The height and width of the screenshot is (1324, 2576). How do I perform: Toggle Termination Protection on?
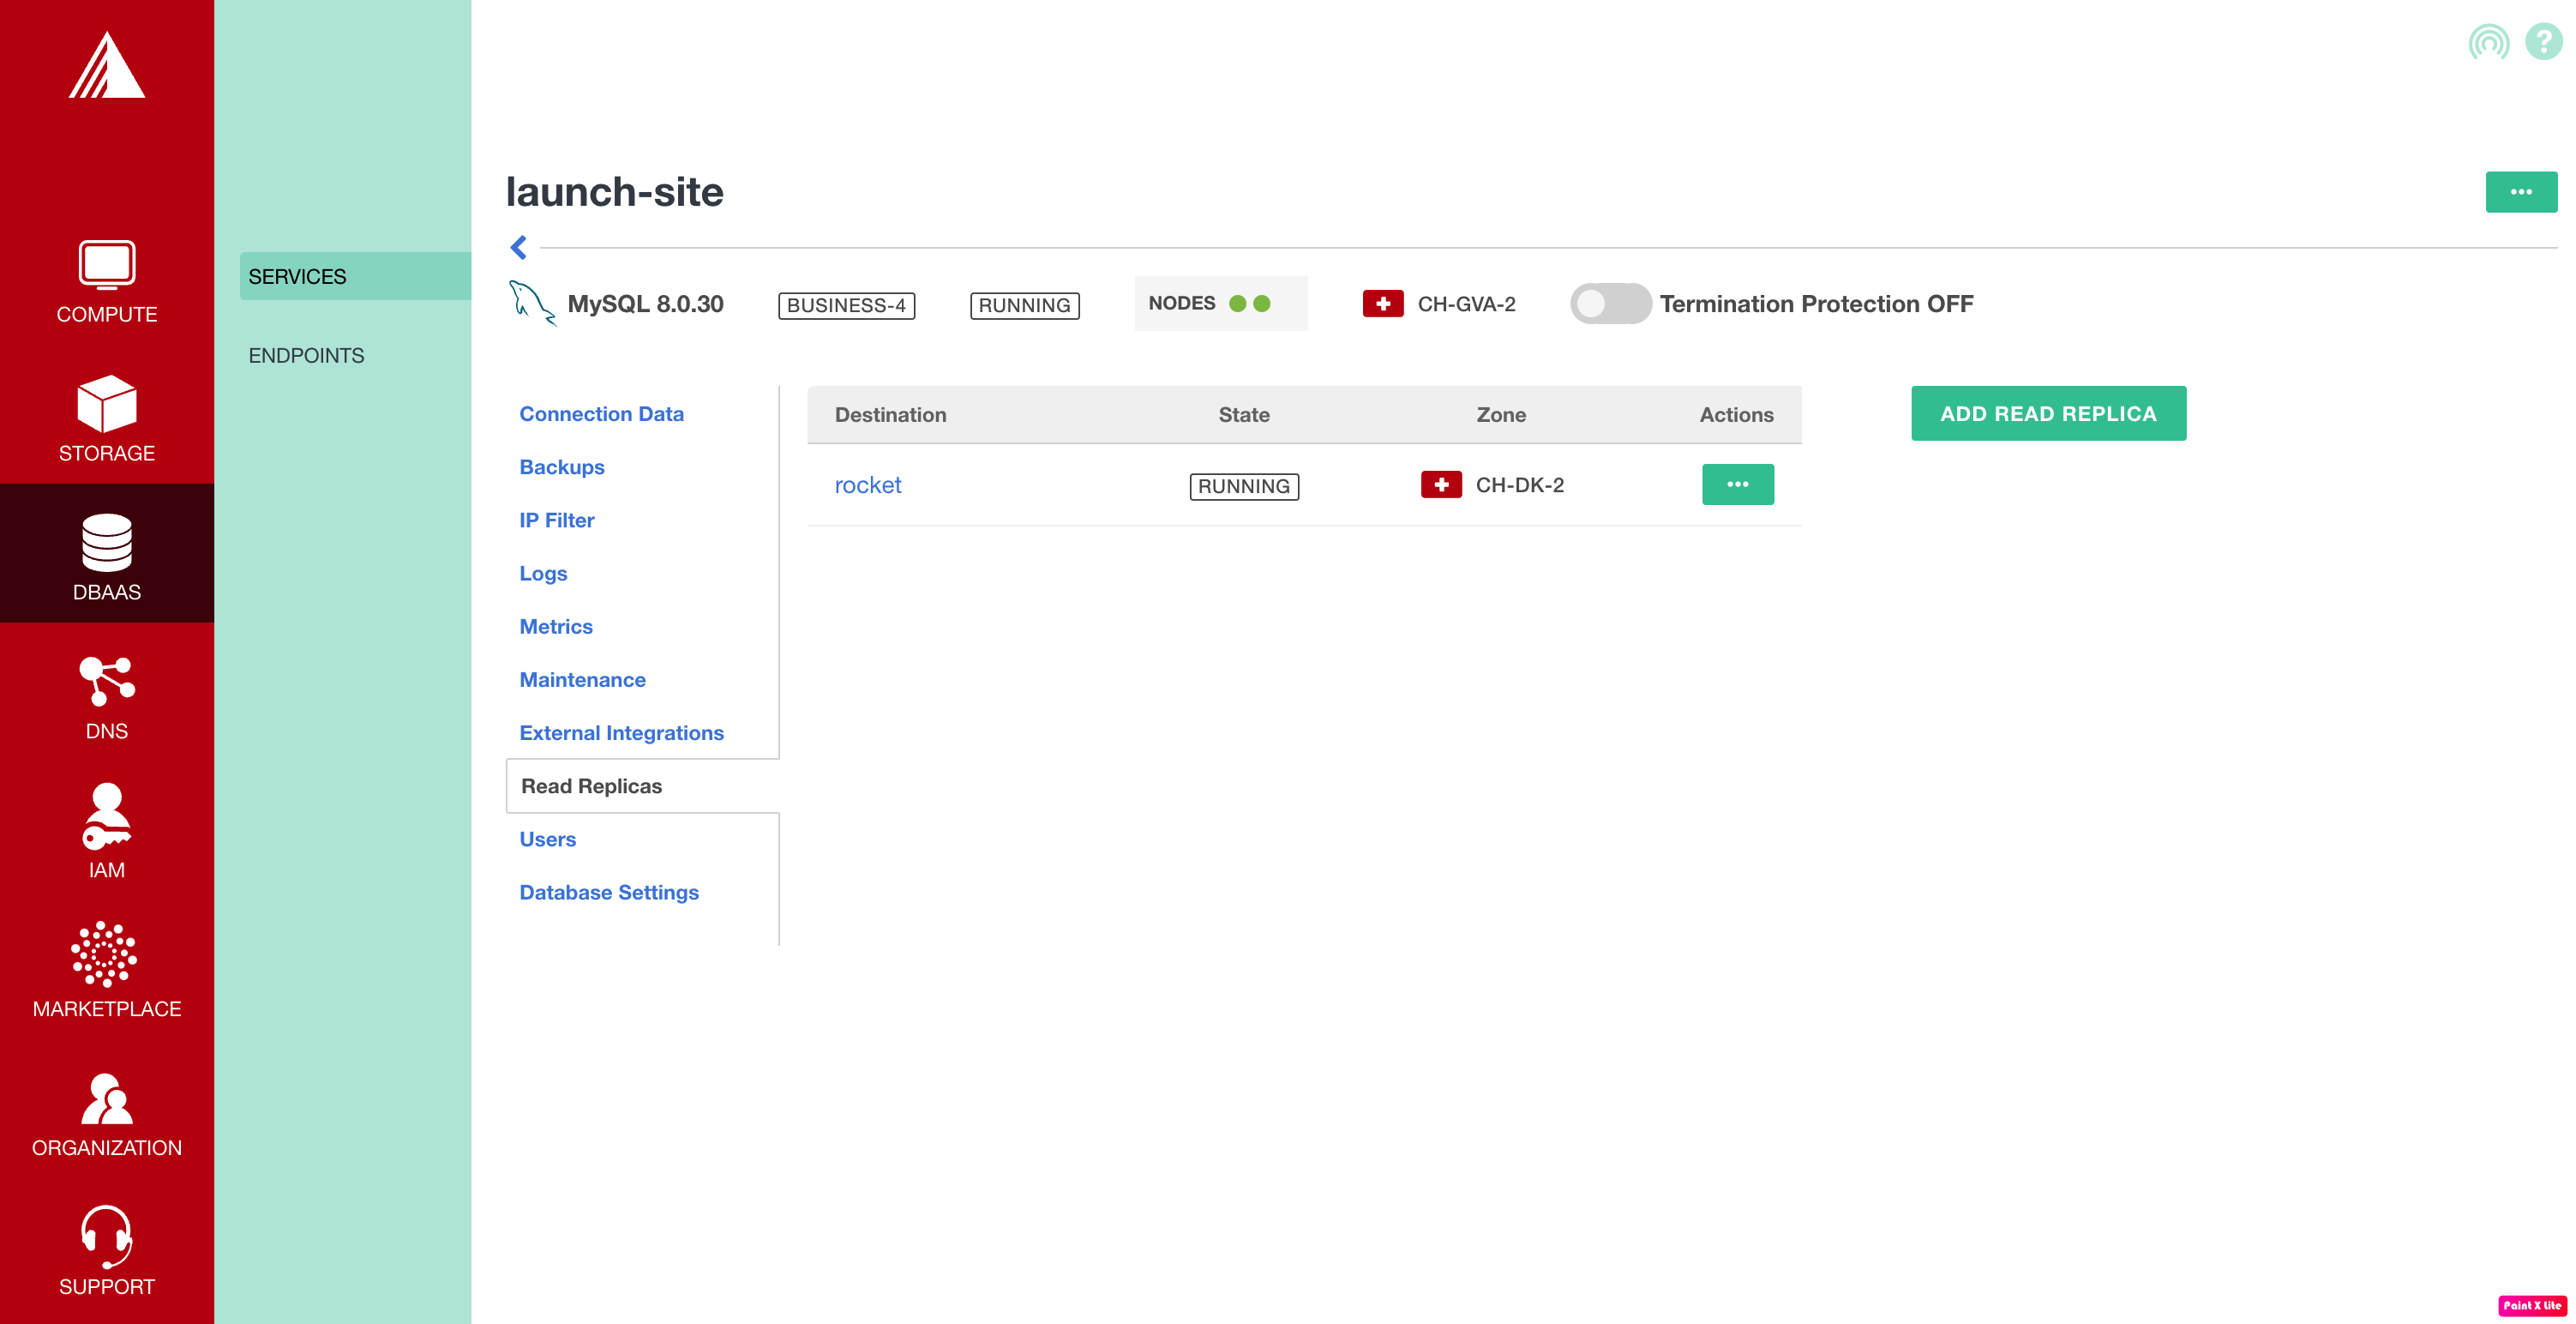[x=1610, y=303]
